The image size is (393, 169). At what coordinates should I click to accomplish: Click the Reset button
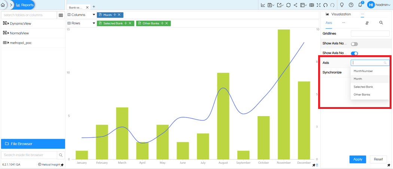tap(378, 159)
